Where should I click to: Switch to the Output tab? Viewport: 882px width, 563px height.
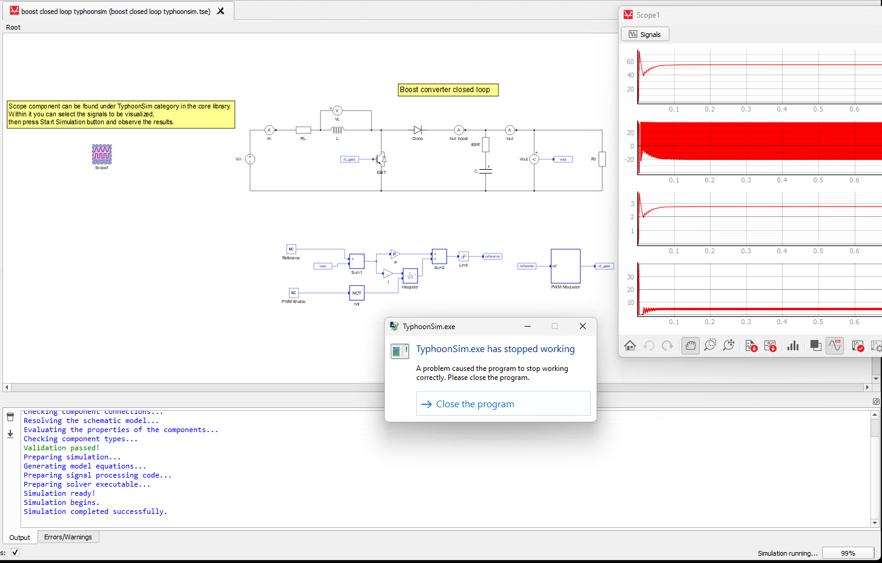19,538
